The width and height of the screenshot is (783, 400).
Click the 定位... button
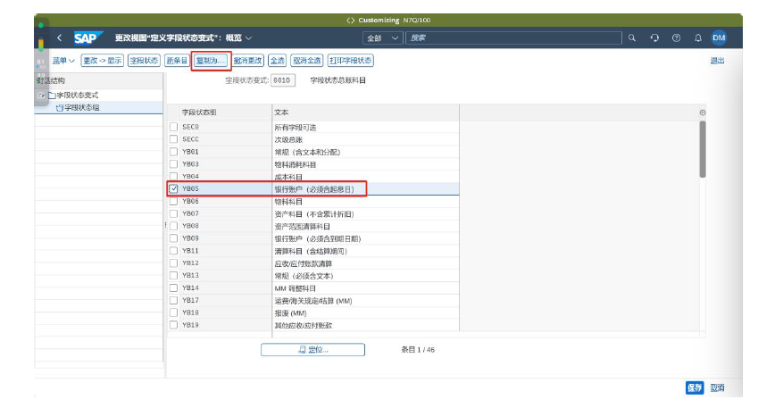pos(312,350)
